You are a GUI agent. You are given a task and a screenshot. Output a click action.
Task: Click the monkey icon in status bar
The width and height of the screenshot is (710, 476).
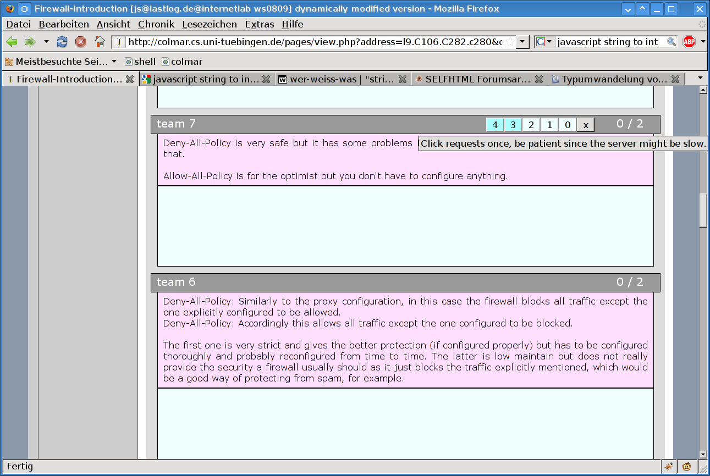(687, 467)
